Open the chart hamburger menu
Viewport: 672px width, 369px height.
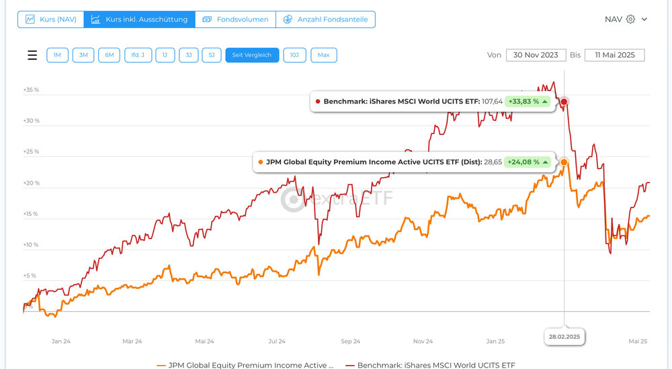tap(32, 55)
